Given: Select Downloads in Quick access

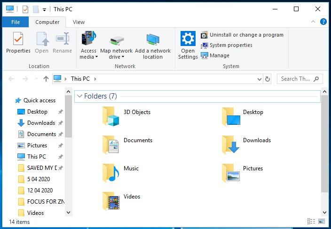Looking at the screenshot, I should pyautogui.click(x=36, y=123).
